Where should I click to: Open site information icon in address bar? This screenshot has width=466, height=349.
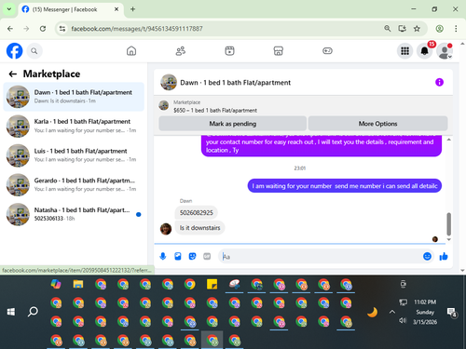click(x=62, y=29)
